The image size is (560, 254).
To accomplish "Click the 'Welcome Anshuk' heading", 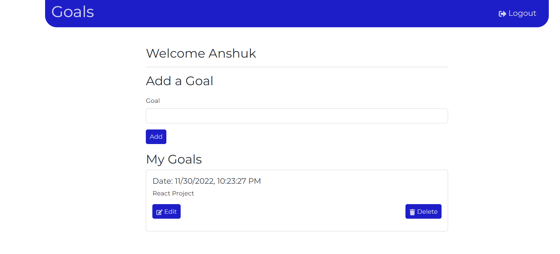I will pyautogui.click(x=201, y=53).
